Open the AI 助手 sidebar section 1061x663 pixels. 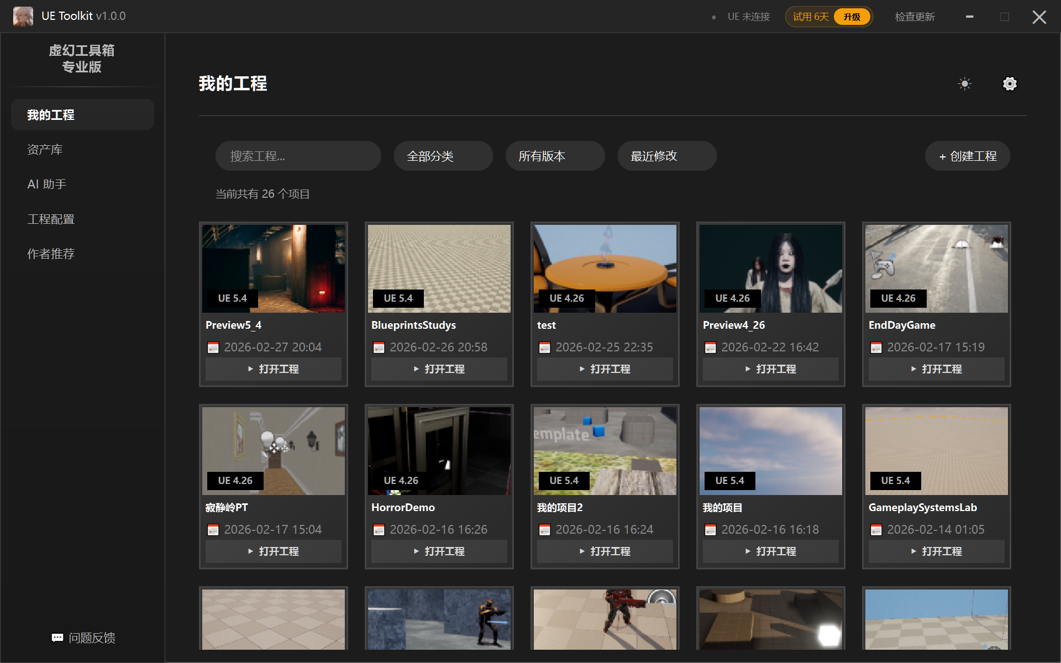(x=47, y=185)
